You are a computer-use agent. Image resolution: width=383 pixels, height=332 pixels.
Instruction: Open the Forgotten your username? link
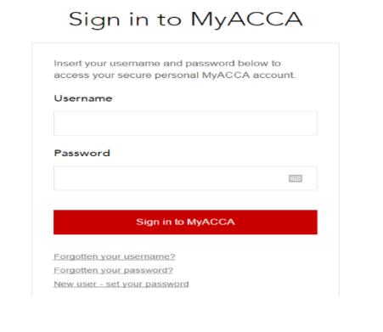[x=115, y=256]
